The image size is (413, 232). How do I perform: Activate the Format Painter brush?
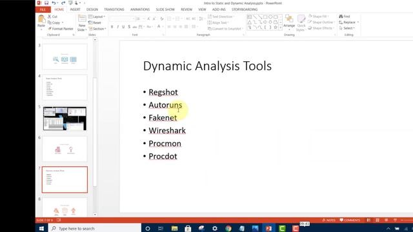[61, 28]
